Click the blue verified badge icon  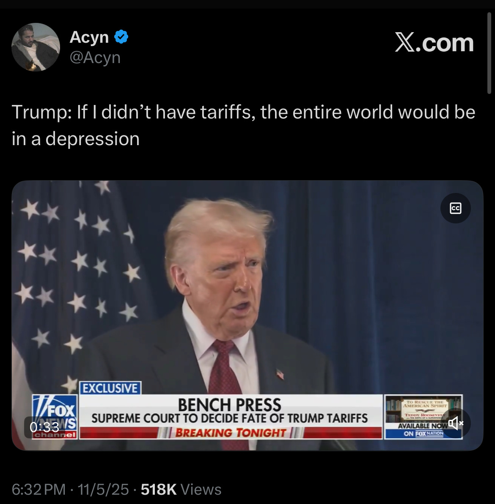pyautogui.click(x=121, y=37)
